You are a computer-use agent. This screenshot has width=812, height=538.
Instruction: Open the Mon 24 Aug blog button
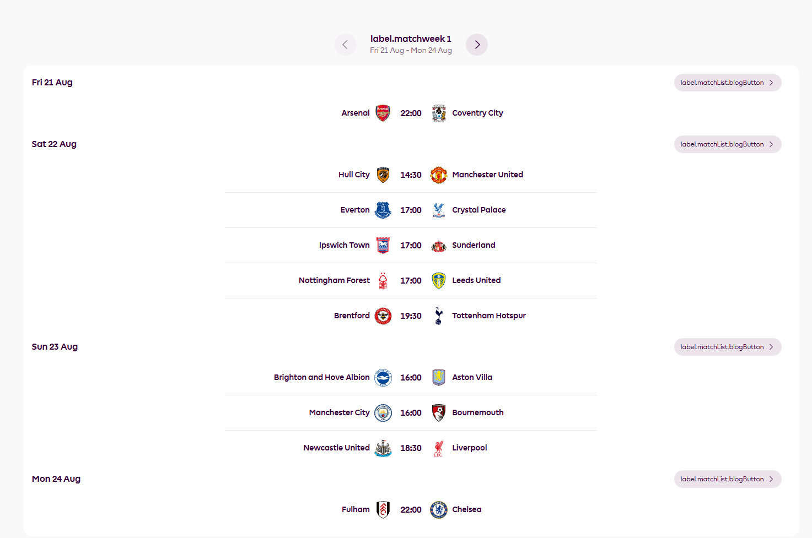click(x=728, y=479)
